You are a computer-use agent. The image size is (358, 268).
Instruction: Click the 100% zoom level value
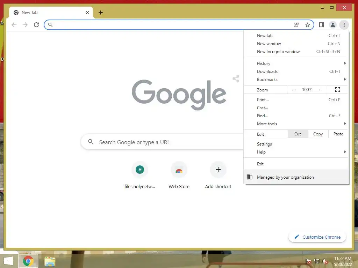[307, 90]
